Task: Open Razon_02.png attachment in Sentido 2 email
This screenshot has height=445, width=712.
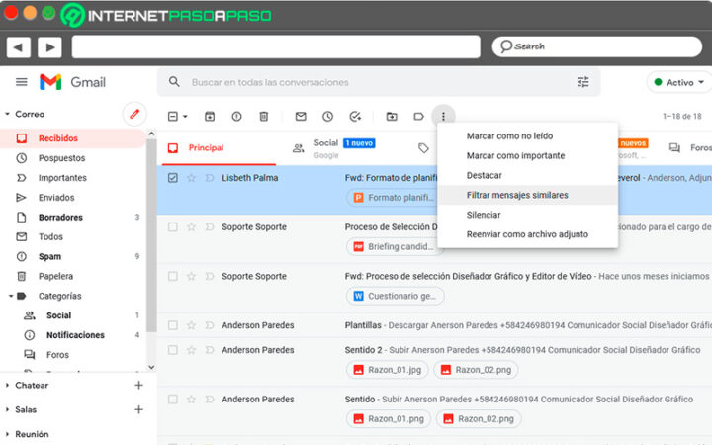Action: tap(476, 370)
